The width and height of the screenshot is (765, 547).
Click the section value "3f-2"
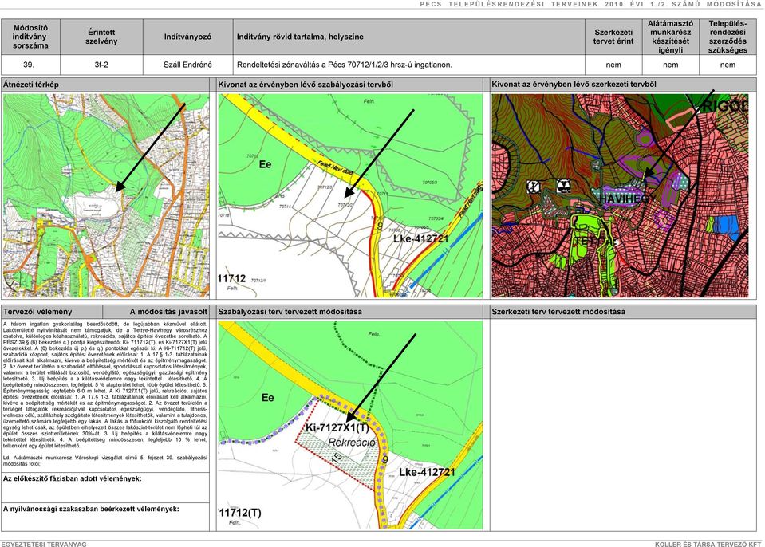click(101, 65)
